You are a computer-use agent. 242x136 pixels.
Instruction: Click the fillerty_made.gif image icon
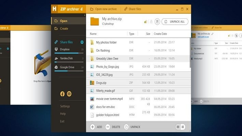coord(92,91)
